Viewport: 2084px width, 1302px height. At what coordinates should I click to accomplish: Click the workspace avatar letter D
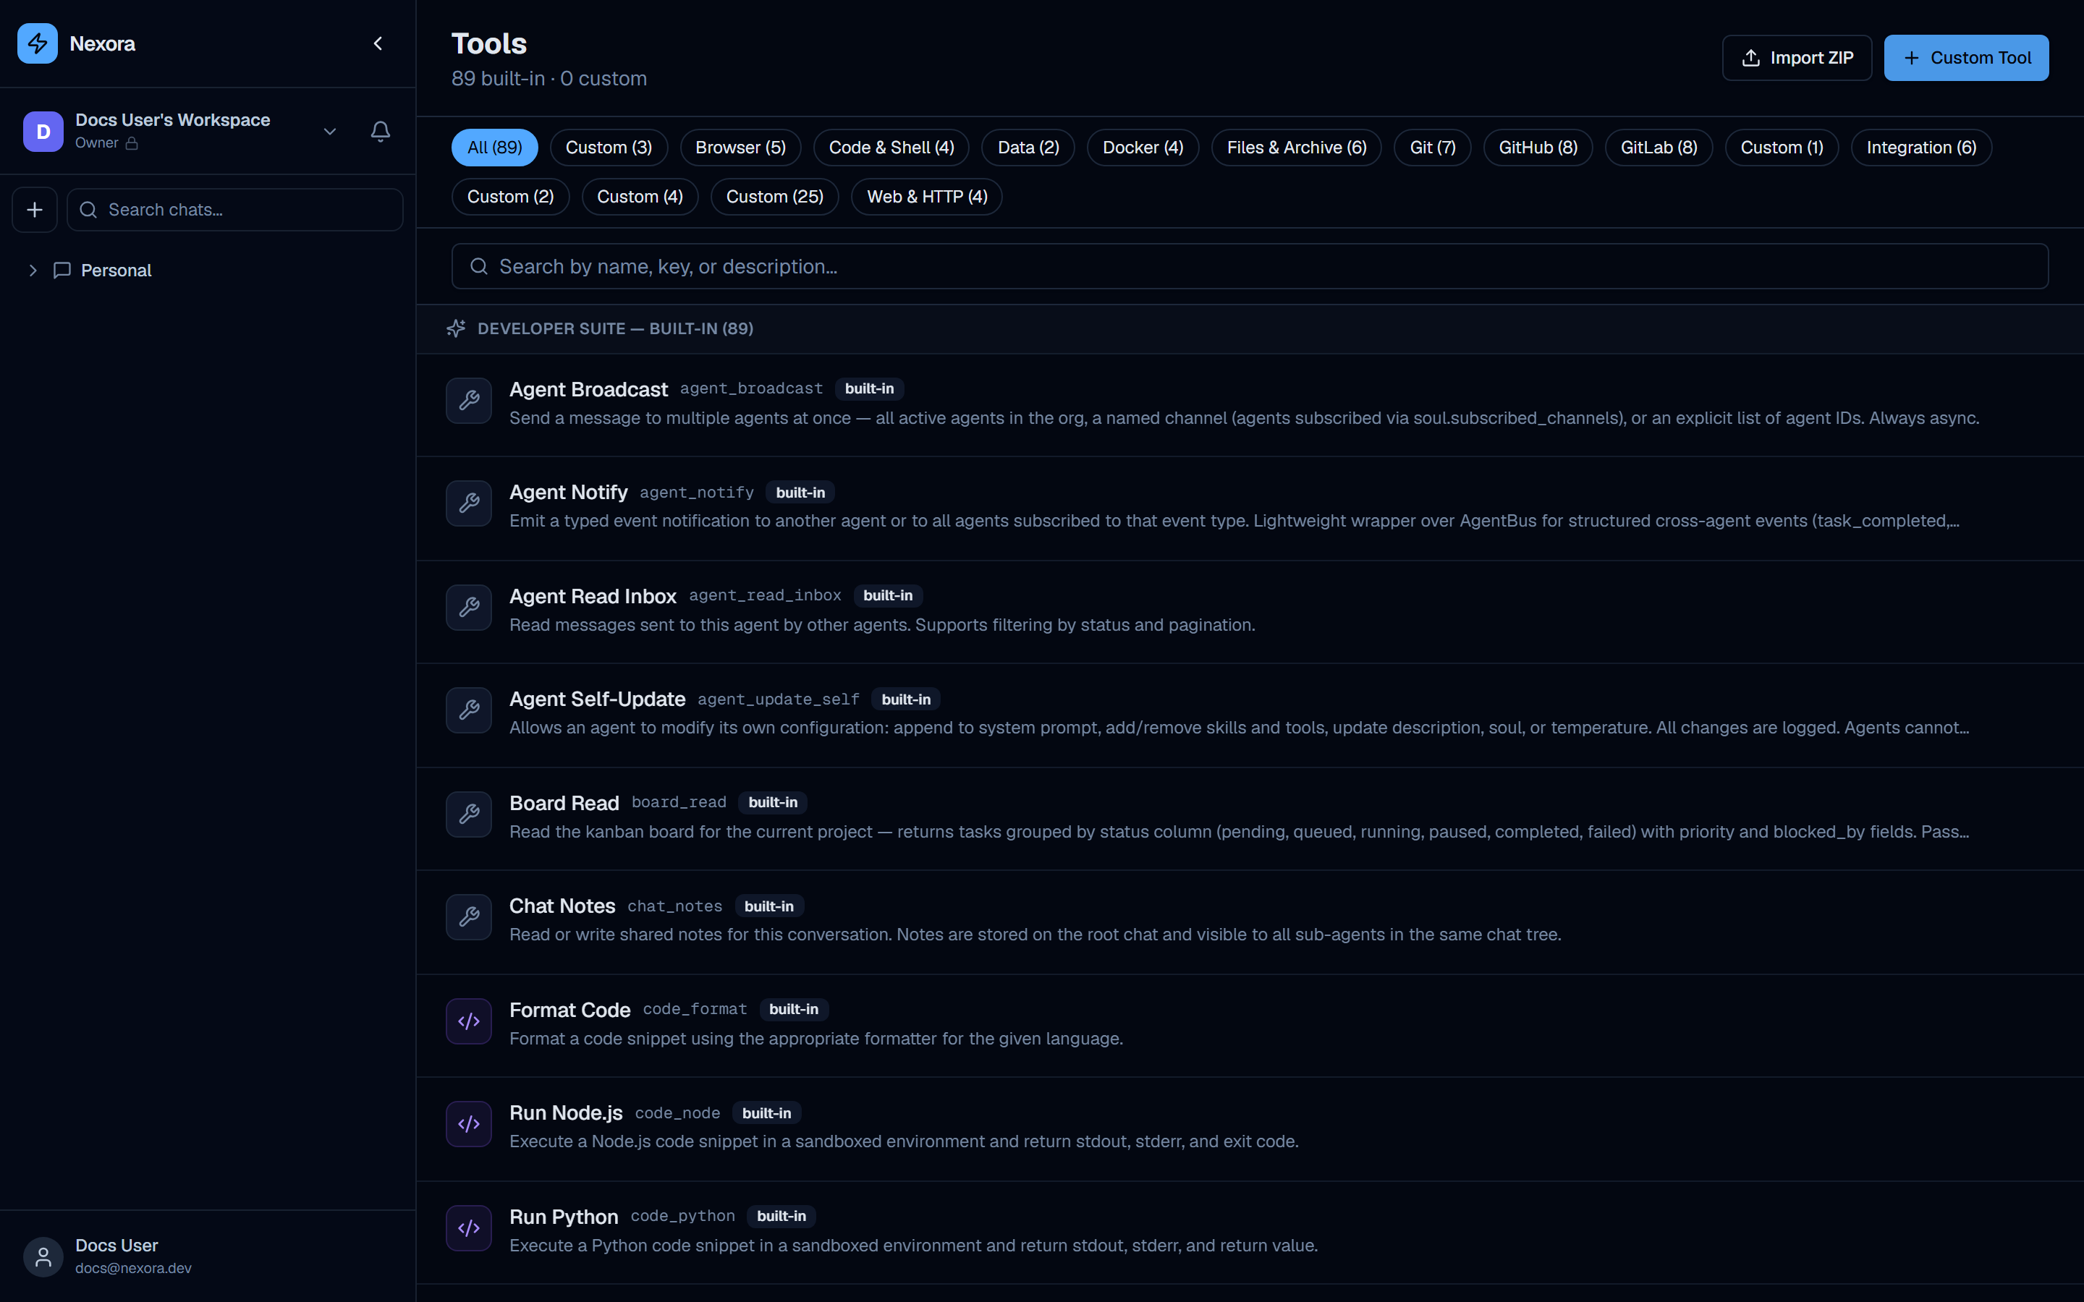tap(43, 131)
